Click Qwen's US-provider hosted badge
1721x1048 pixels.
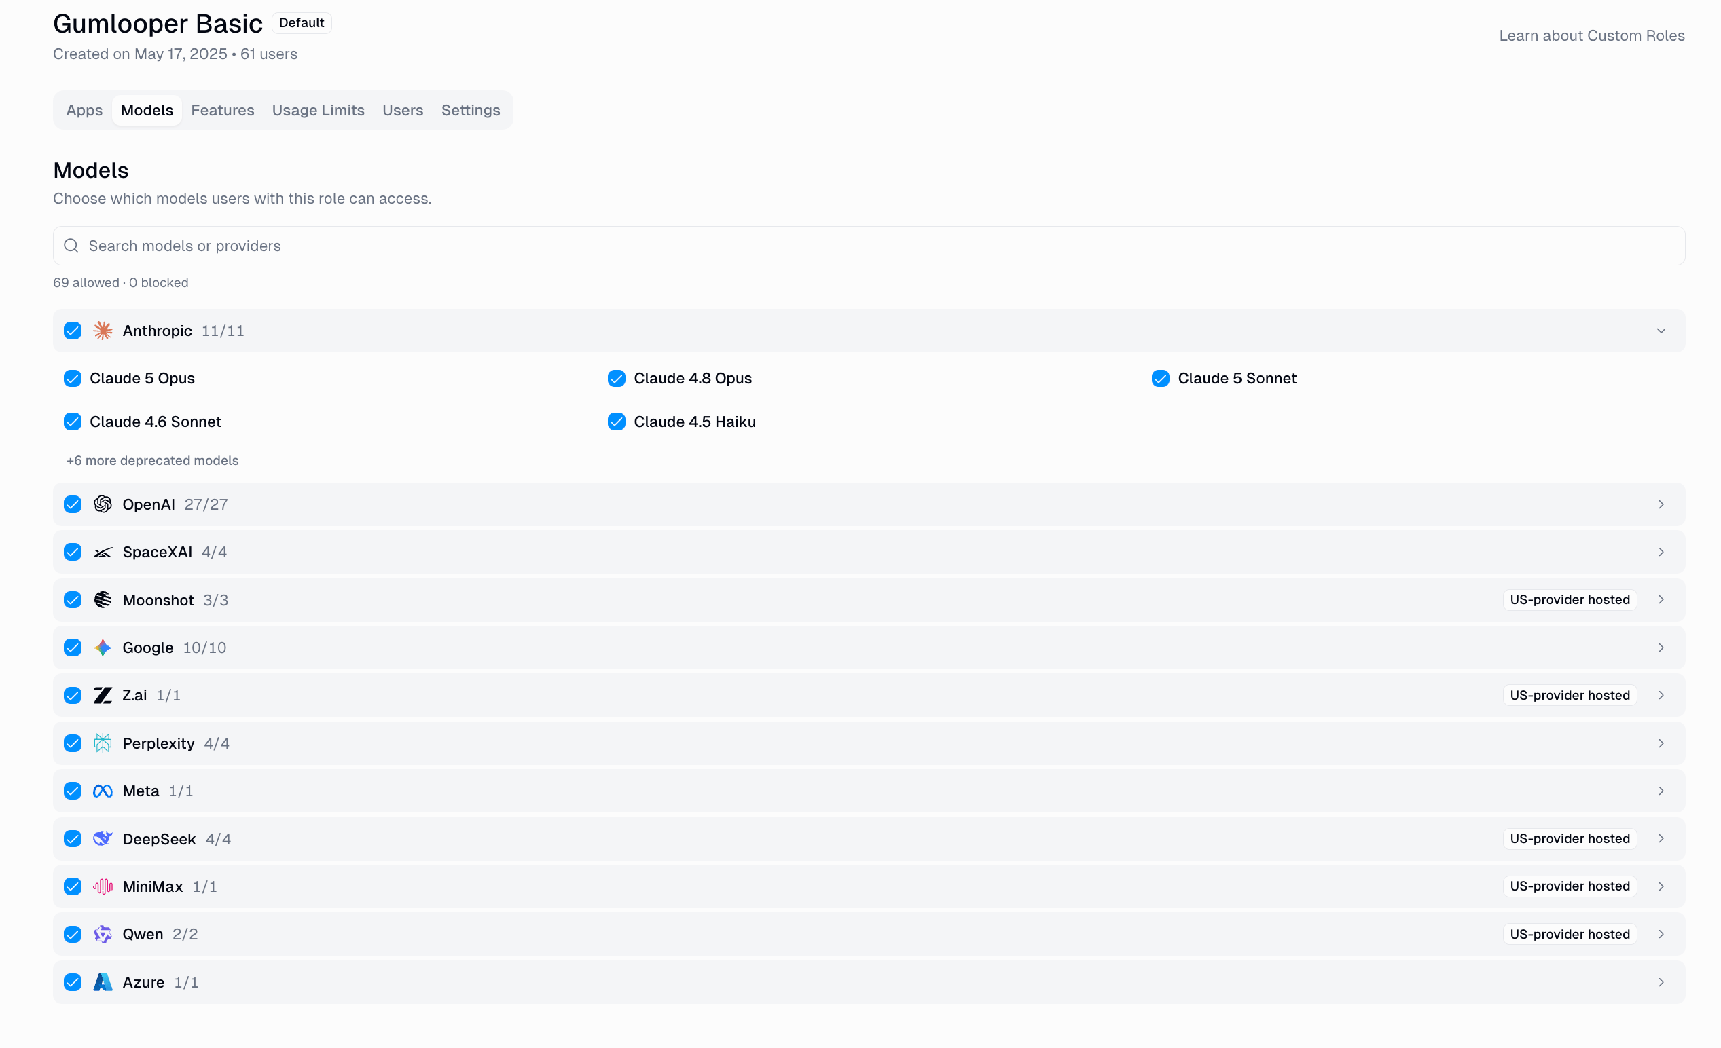[x=1570, y=934]
